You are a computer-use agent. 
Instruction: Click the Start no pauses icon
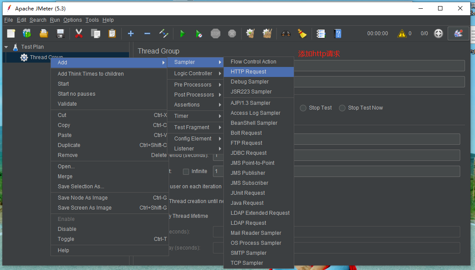tap(199, 33)
